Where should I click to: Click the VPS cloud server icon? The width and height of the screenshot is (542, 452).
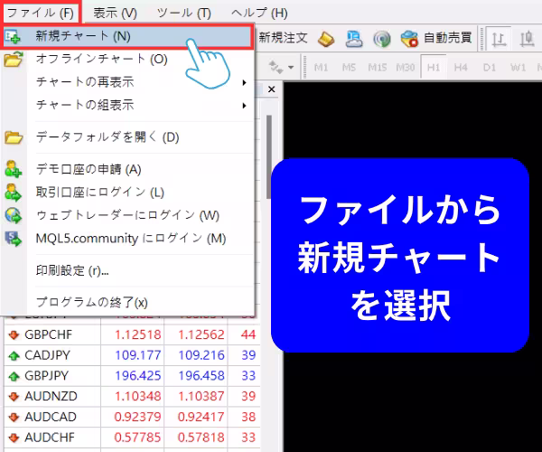(x=354, y=38)
